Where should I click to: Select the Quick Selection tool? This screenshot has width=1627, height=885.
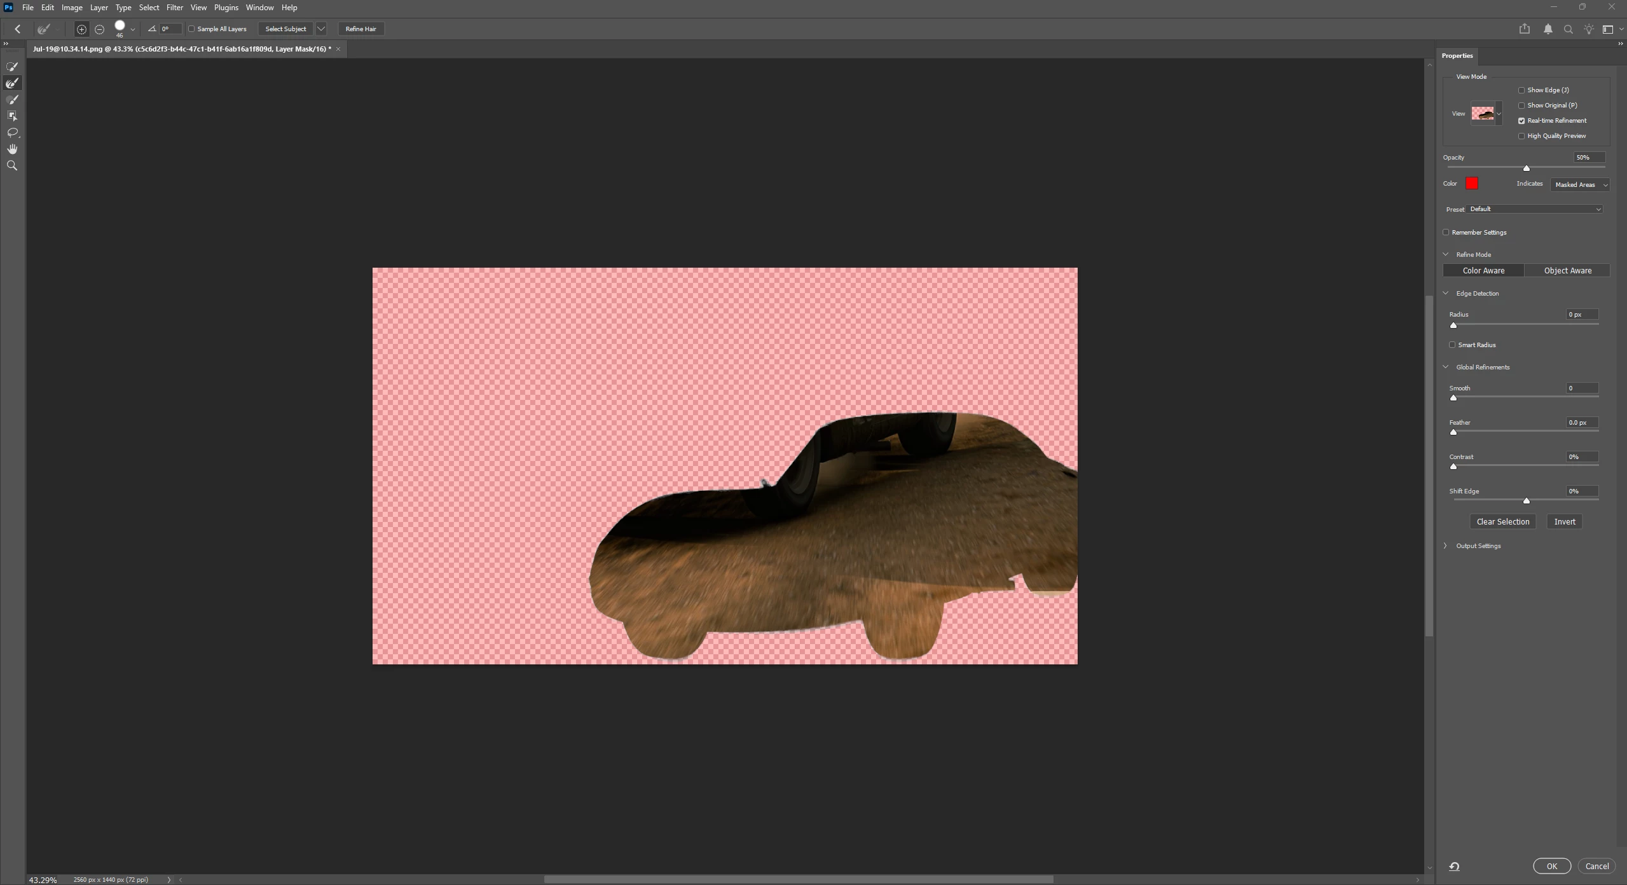(x=12, y=66)
